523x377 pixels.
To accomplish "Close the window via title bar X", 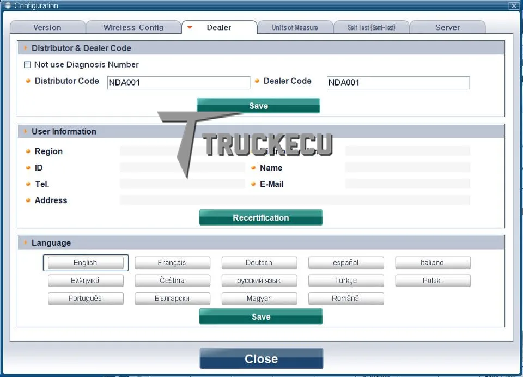I will point(514,5).
